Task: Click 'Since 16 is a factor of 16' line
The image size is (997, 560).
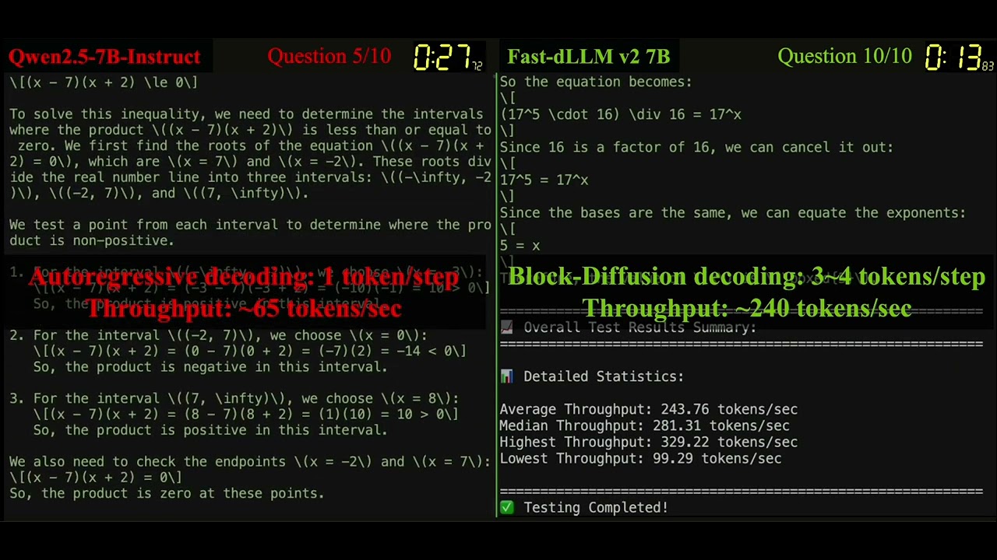Action: [x=696, y=147]
